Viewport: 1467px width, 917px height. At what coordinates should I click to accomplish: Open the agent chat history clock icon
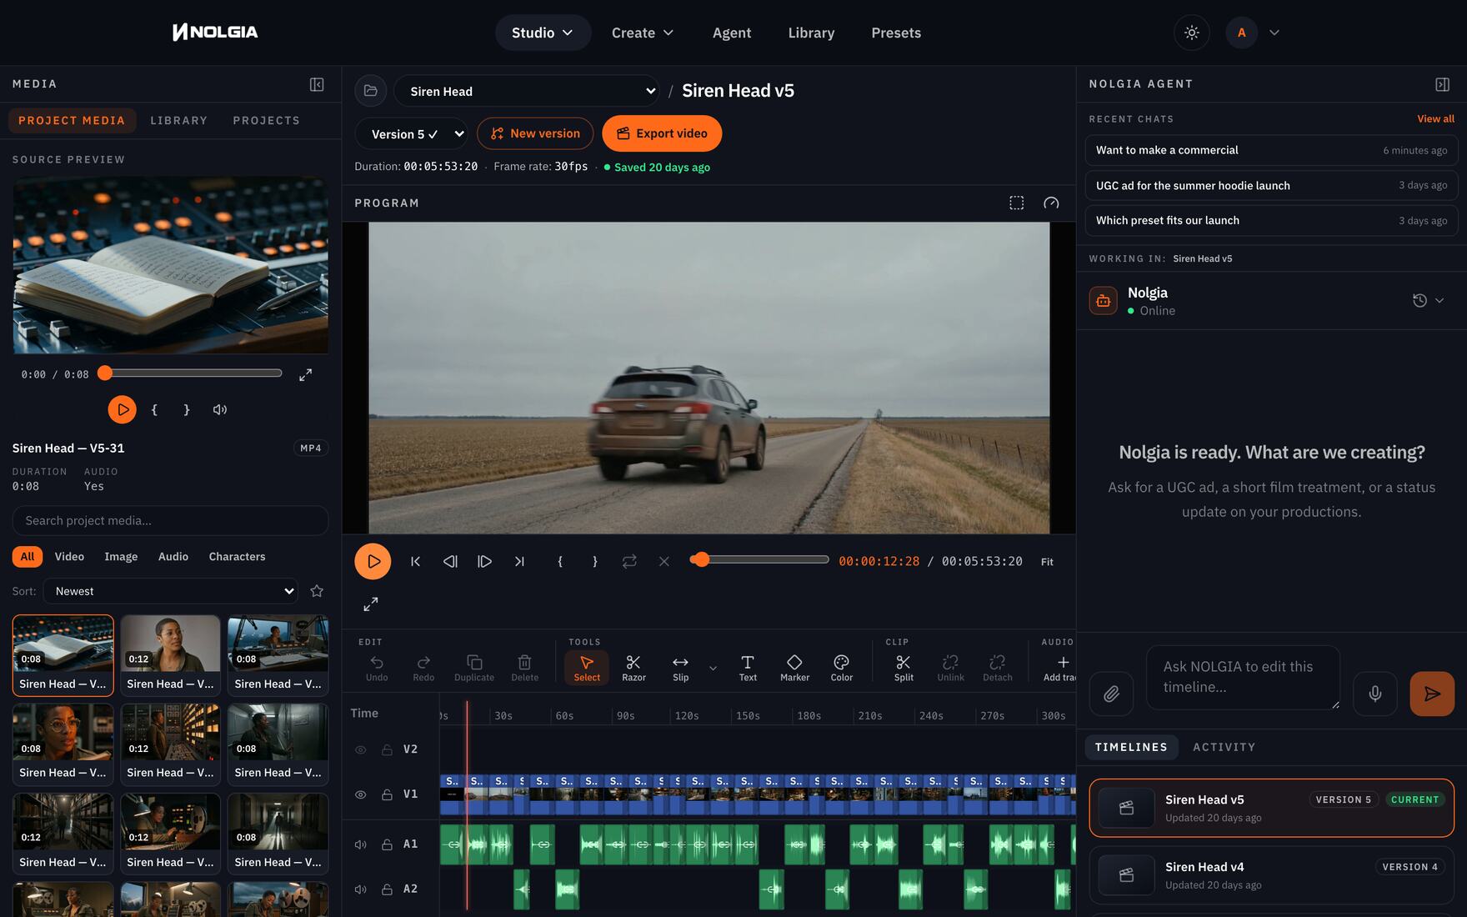click(1419, 300)
